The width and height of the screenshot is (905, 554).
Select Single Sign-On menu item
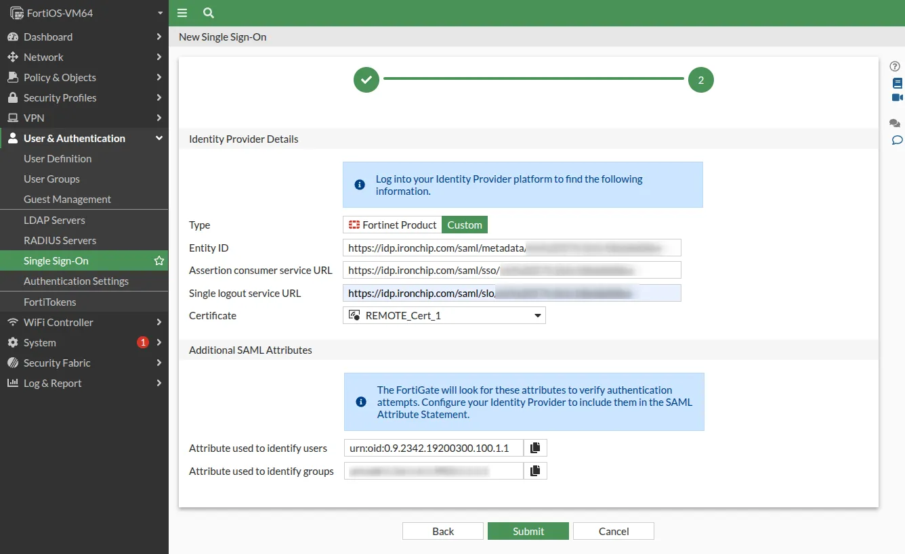(x=84, y=260)
